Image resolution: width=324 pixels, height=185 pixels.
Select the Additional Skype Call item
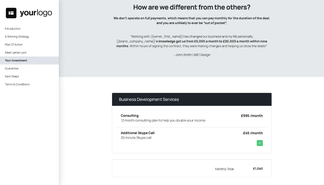137,133
